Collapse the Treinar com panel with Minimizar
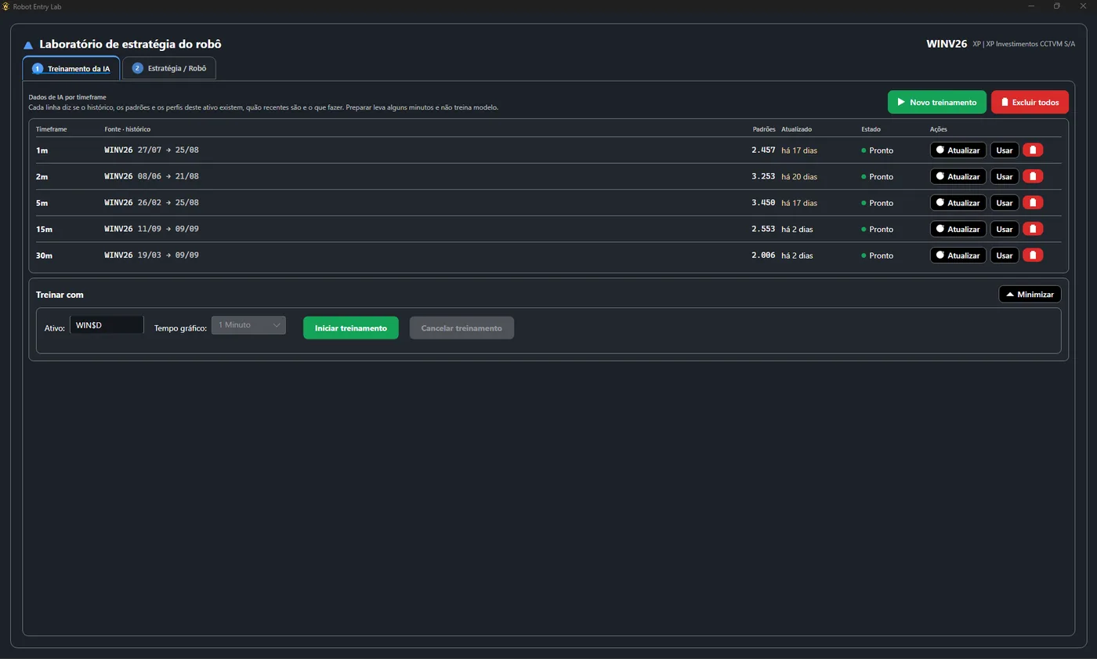 (1030, 294)
